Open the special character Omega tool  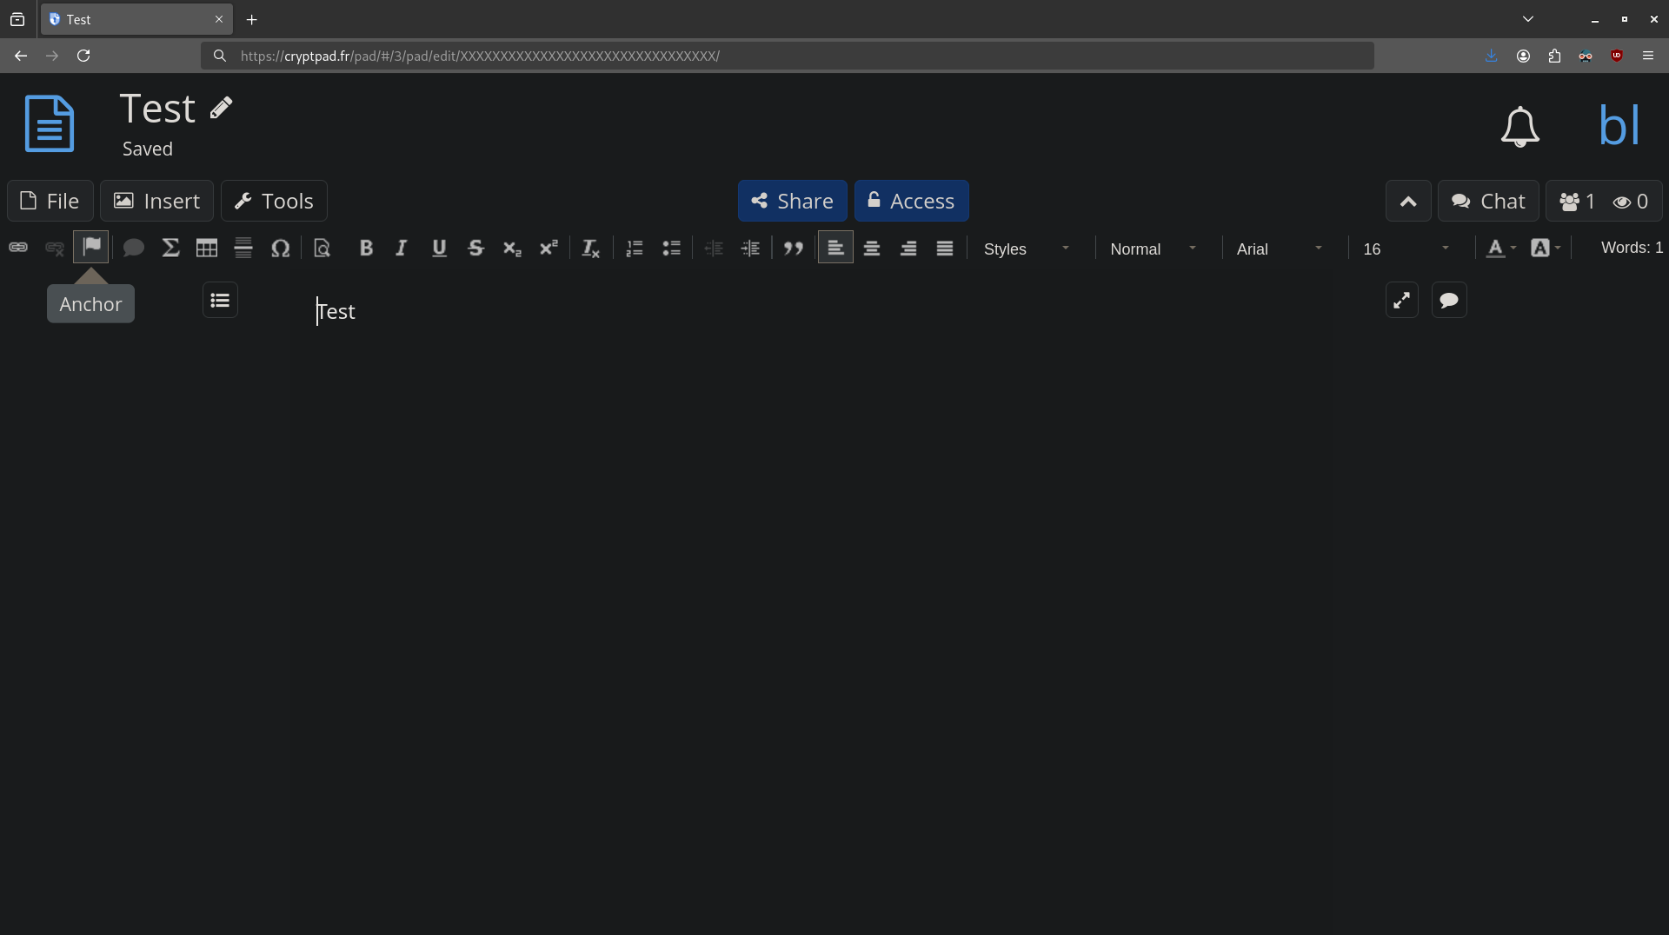point(280,249)
